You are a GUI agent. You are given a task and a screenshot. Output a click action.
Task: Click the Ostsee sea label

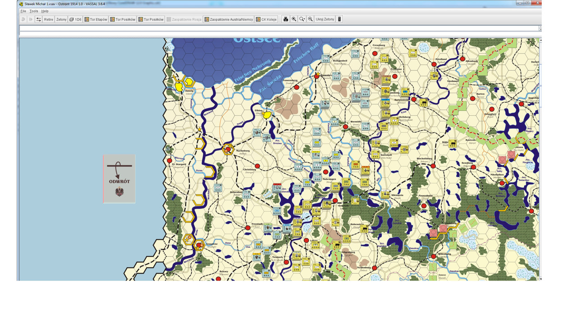pyautogui.click(x=256, y=41)
